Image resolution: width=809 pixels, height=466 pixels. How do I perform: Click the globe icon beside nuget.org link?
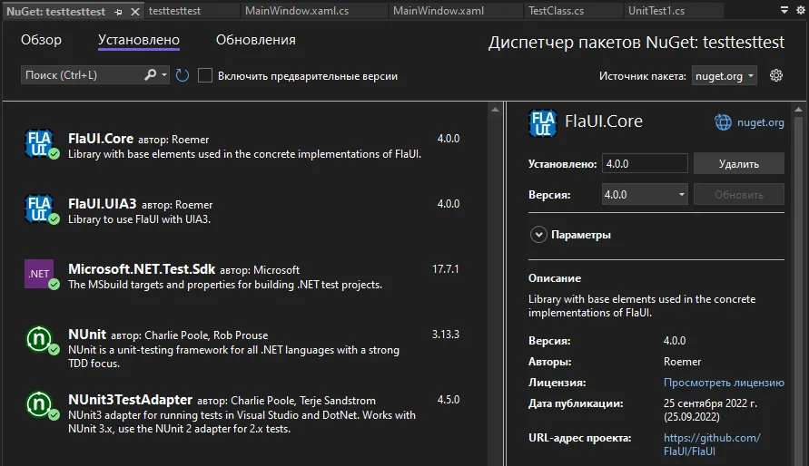pos(723,122)
